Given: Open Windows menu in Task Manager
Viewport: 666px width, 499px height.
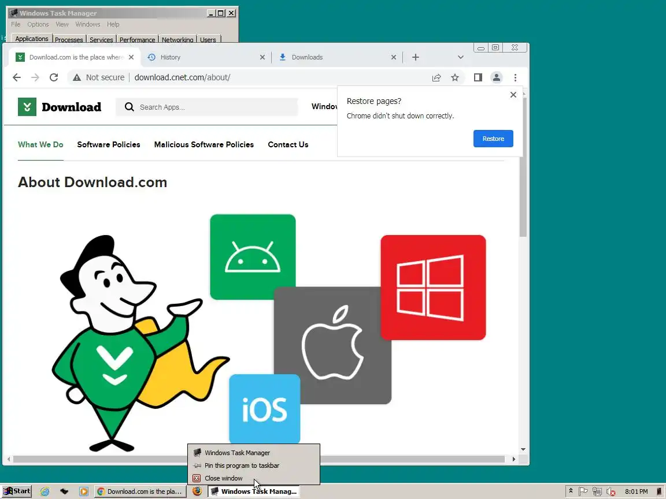Looking at the screenshot, I should tap(88, 24).
